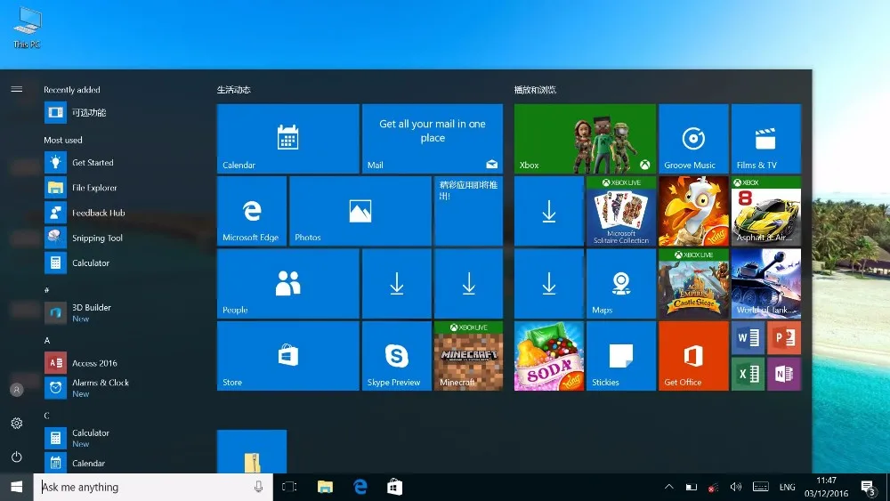
Task: Click the Windows Start button
Action: tap(16, 487)
